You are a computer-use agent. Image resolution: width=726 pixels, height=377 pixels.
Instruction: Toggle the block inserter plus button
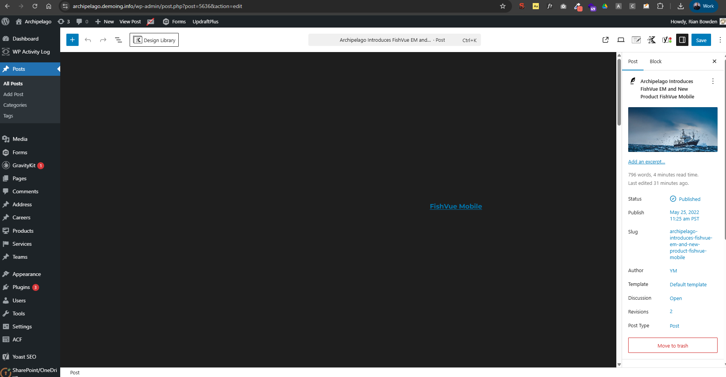coord(72,40)
